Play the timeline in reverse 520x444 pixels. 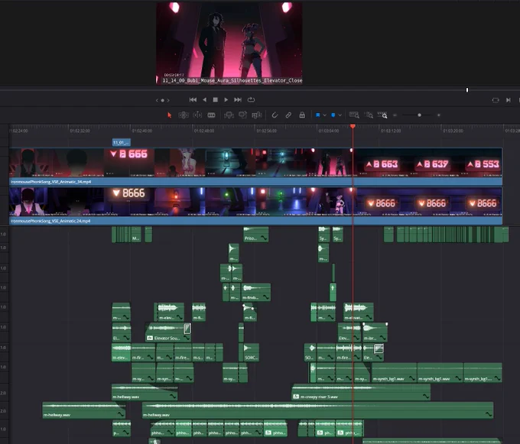(x=205, y=100)
